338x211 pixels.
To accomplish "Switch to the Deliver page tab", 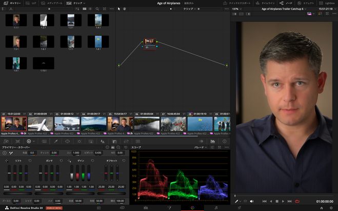I will click(240, 208).
